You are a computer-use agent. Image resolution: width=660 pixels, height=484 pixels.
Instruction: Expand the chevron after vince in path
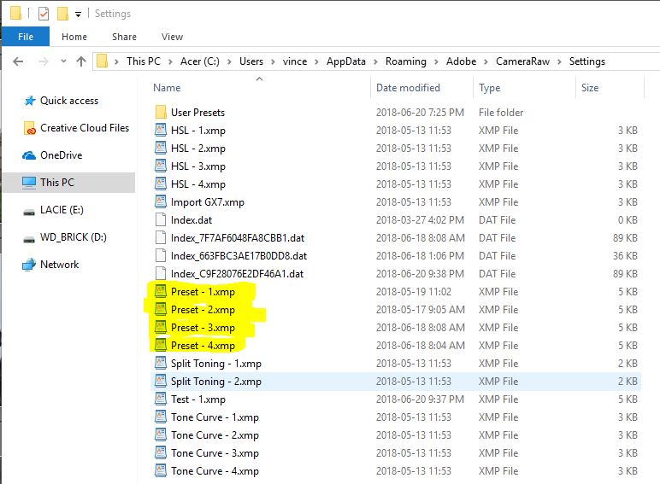point(316,61)
